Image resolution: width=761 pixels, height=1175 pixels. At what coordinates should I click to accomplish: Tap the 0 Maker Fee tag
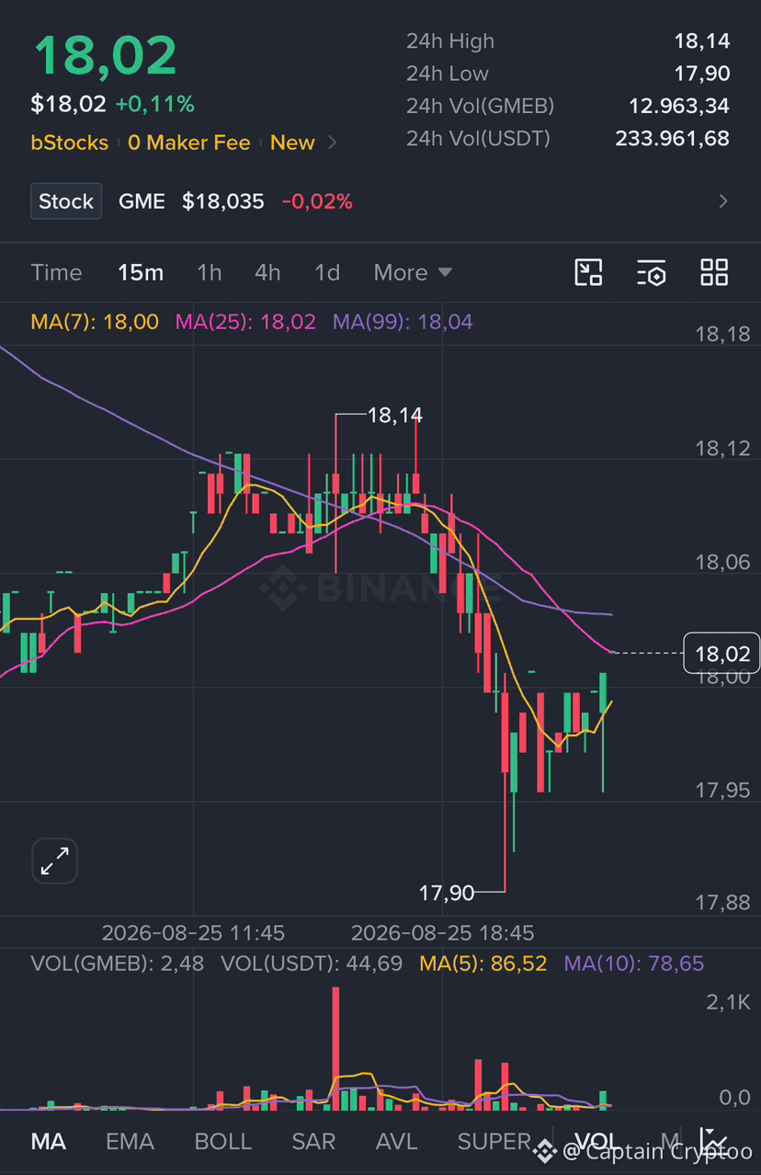point(189,143)
